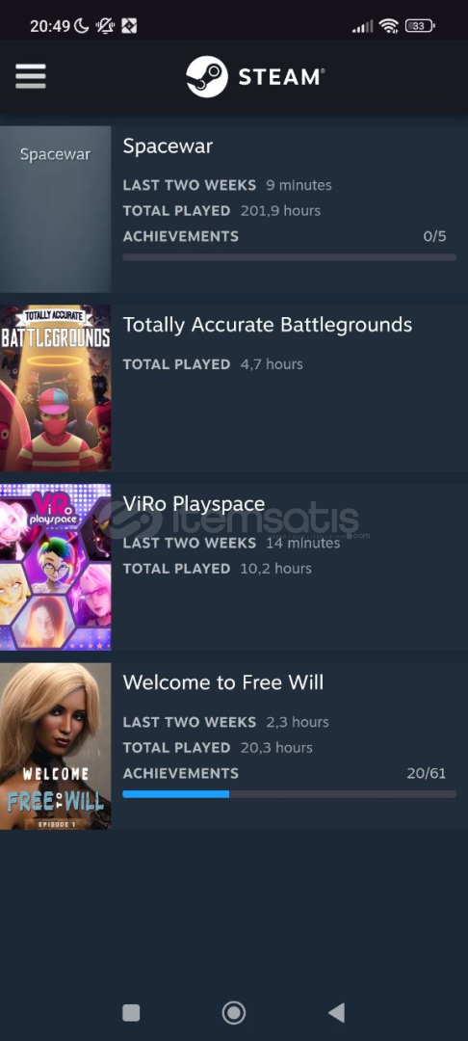Tap the Android home circle button

(x=233, y=1012)
